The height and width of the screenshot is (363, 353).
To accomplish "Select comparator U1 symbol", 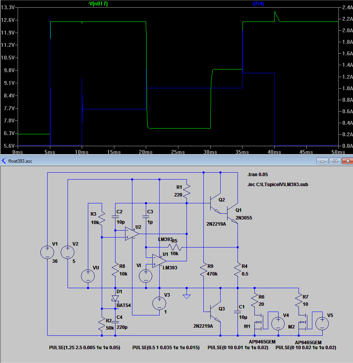I will click(x=159, y=261).
